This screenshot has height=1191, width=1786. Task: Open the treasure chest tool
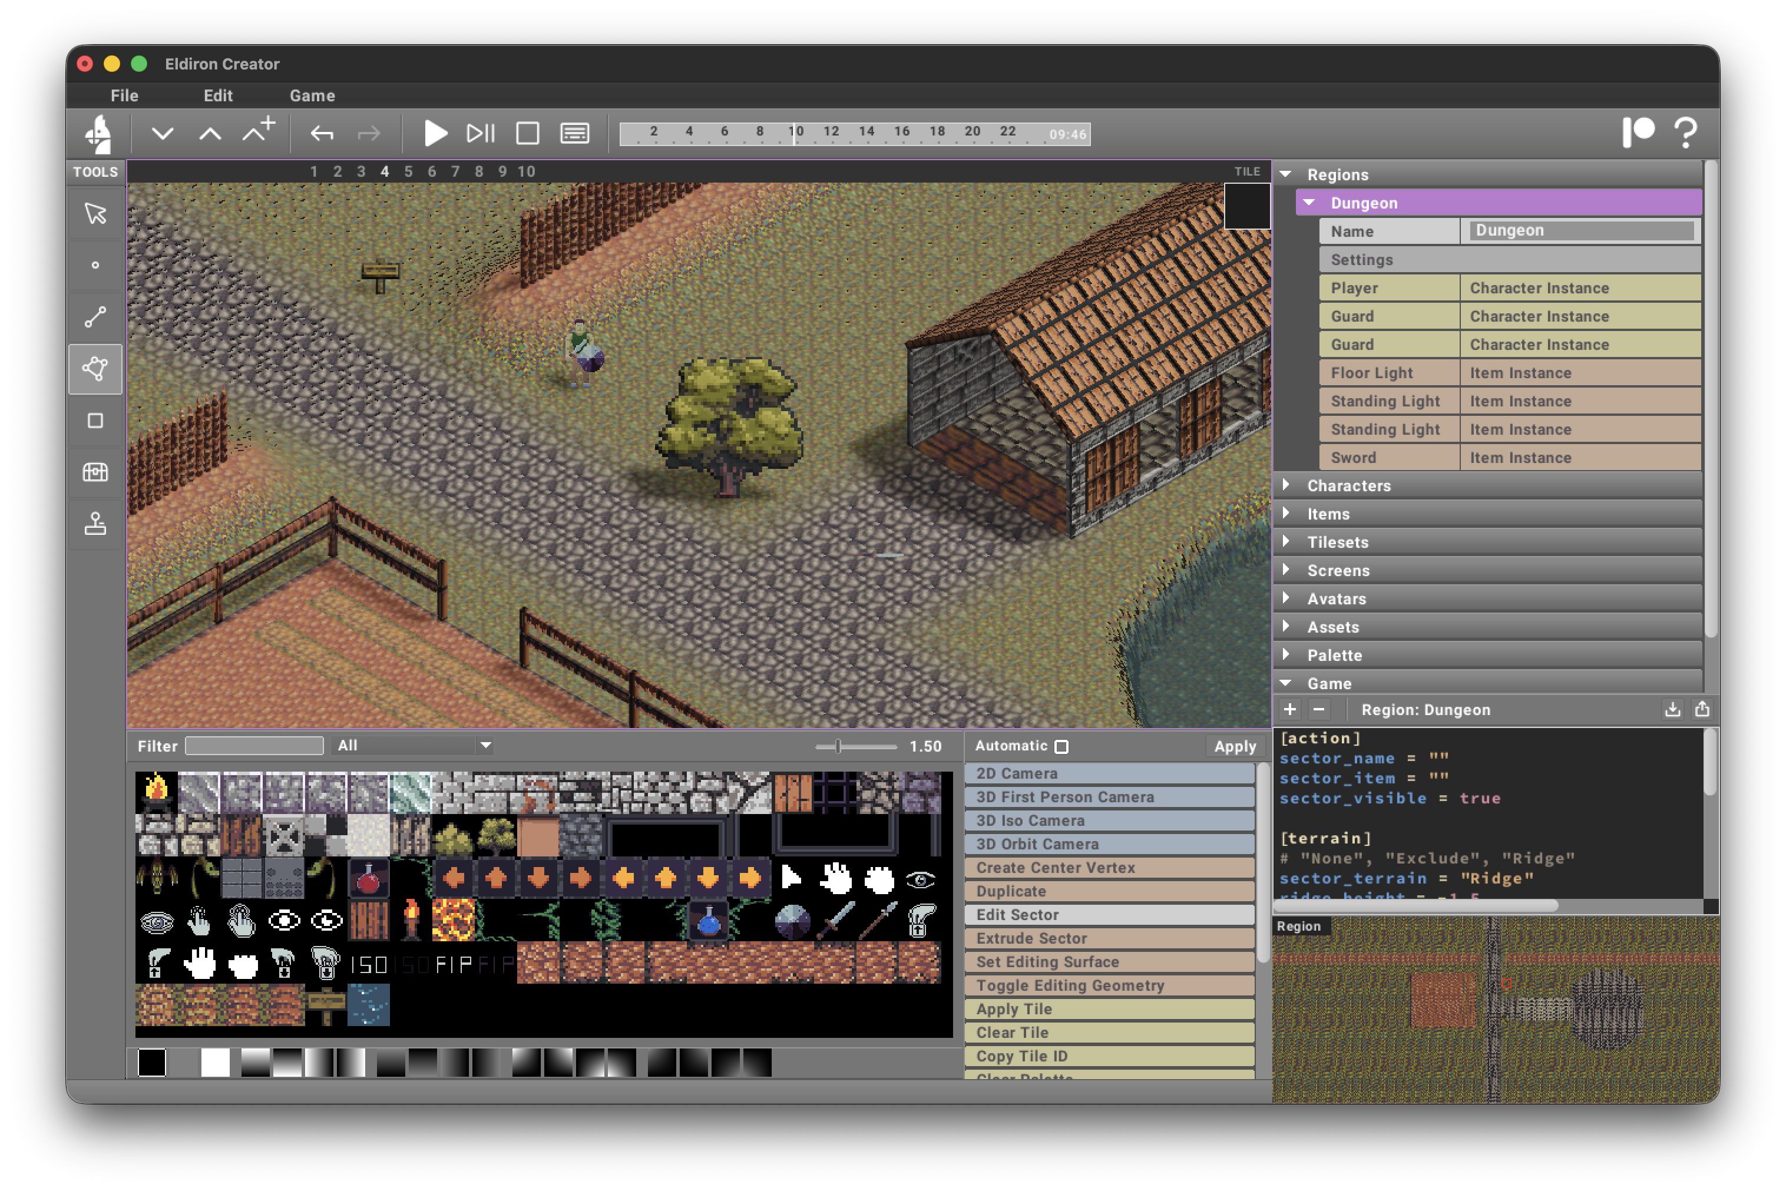click(x=95, y=472)
